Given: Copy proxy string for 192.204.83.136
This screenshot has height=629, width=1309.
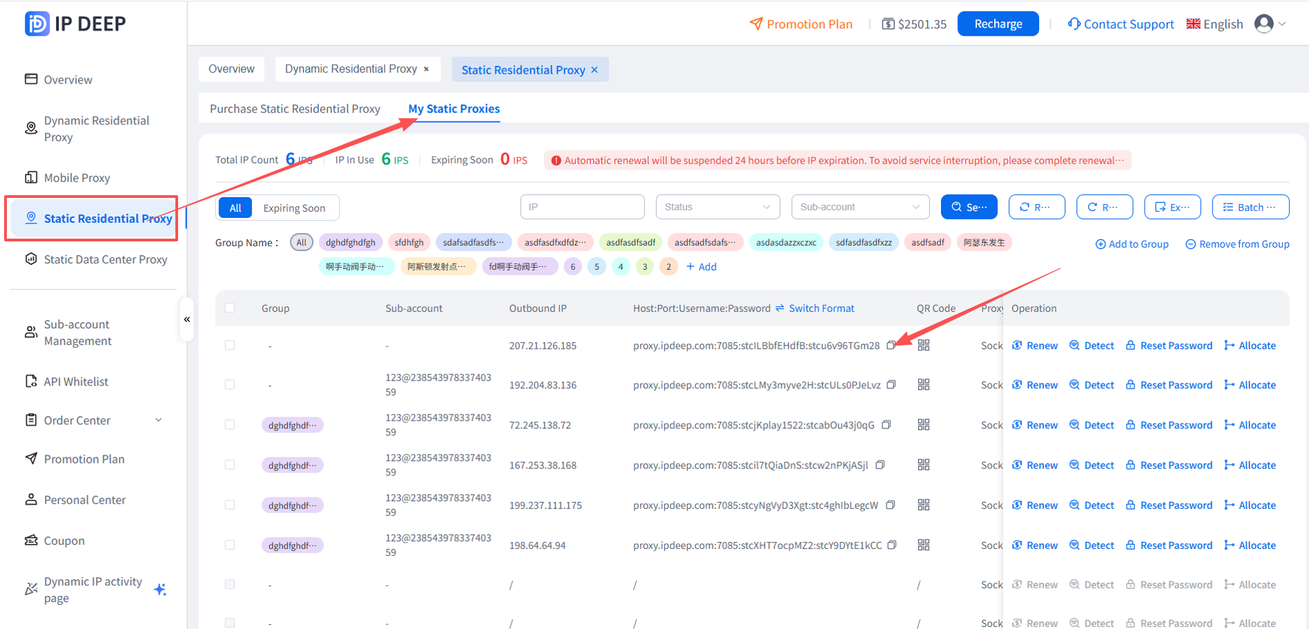Looking at the screenshot, I should (891, 384).
